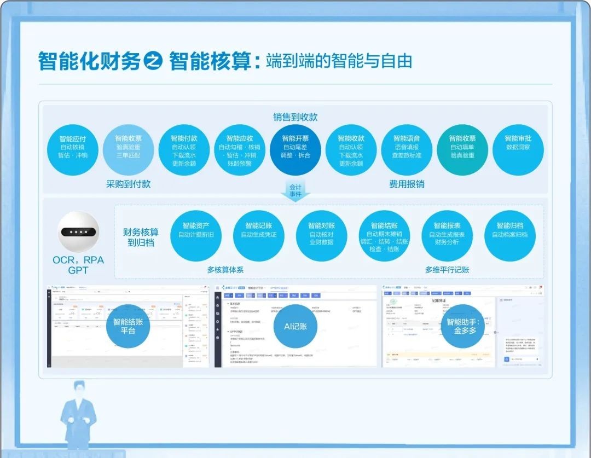Image resolution: width=591 pixels, height=458 pixels.
Task: Click the 会计事件 downward arrow
Action: [295, 190]
